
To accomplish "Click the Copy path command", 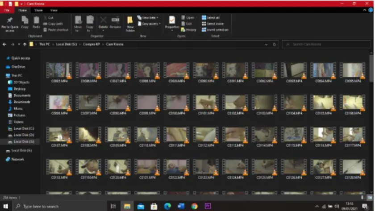I will point(53,24).
